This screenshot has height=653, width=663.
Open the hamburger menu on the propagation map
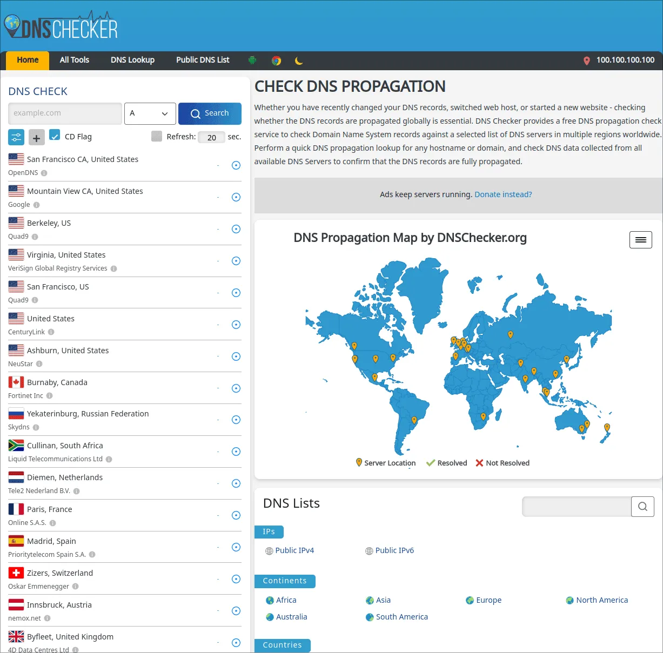[x=640, y=239]
